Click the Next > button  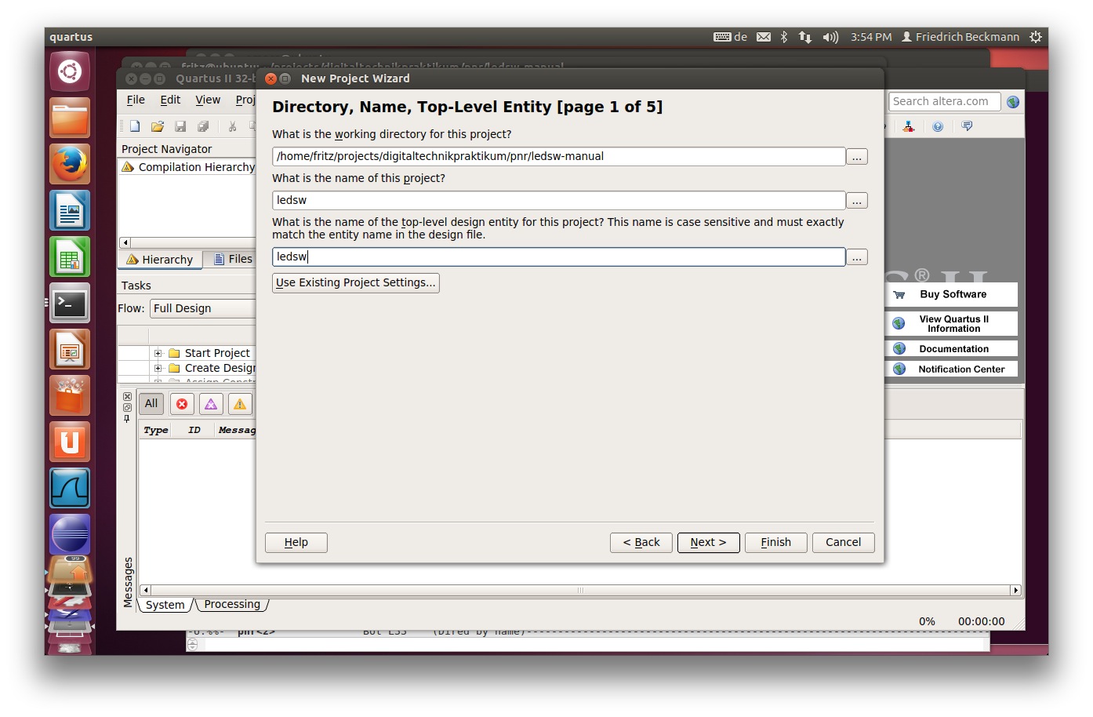[708, 542]
